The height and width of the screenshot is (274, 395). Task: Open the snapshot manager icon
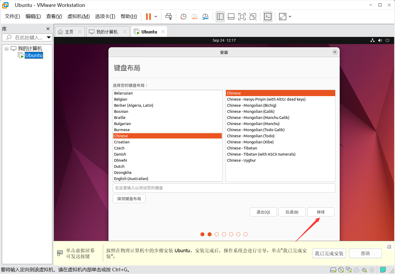pyautogui.click(x=205, y=17)
